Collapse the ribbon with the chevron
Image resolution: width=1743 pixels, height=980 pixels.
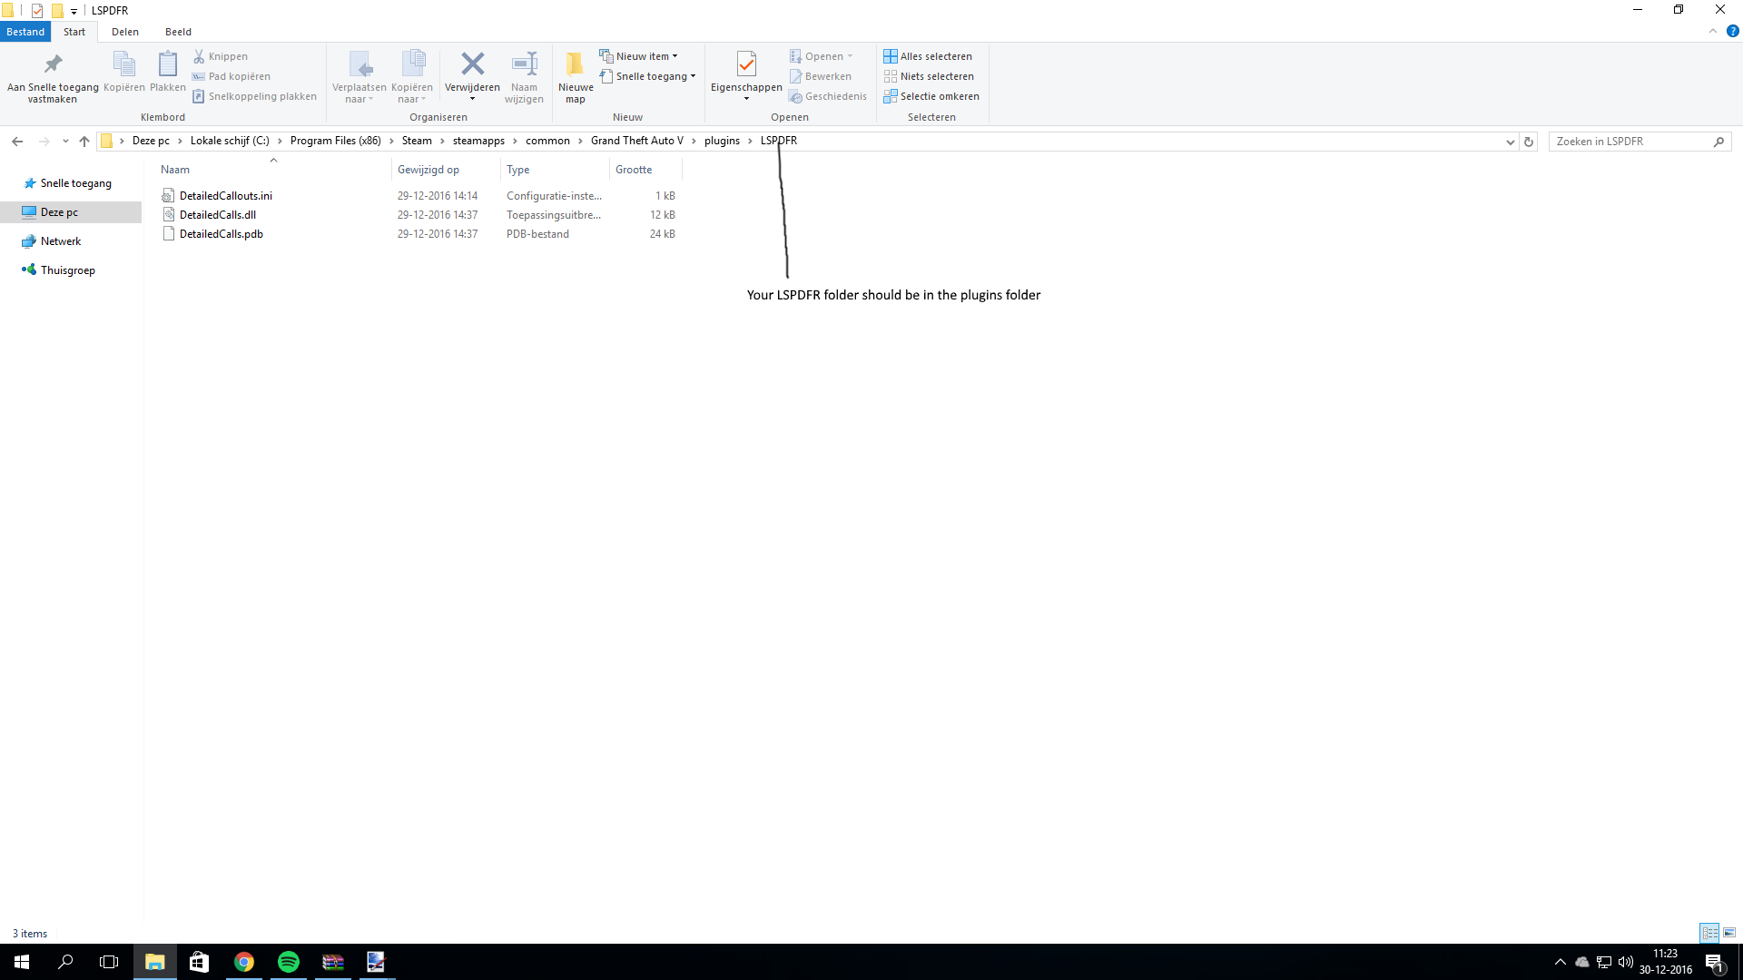pyautogui.click(x=1713, y=31)
